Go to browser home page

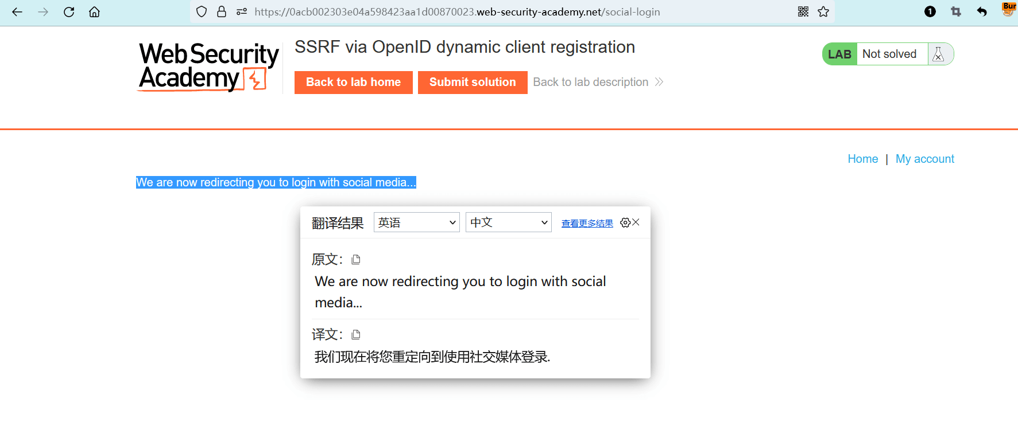pyautogui.click(x=95, y=11)
